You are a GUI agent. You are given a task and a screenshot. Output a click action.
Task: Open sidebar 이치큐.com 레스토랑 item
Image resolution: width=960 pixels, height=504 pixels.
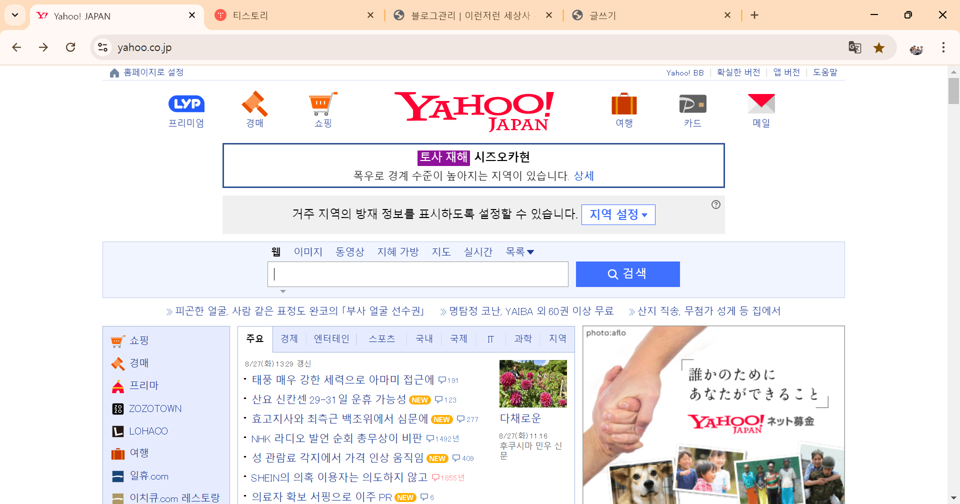tap(166, 498)
